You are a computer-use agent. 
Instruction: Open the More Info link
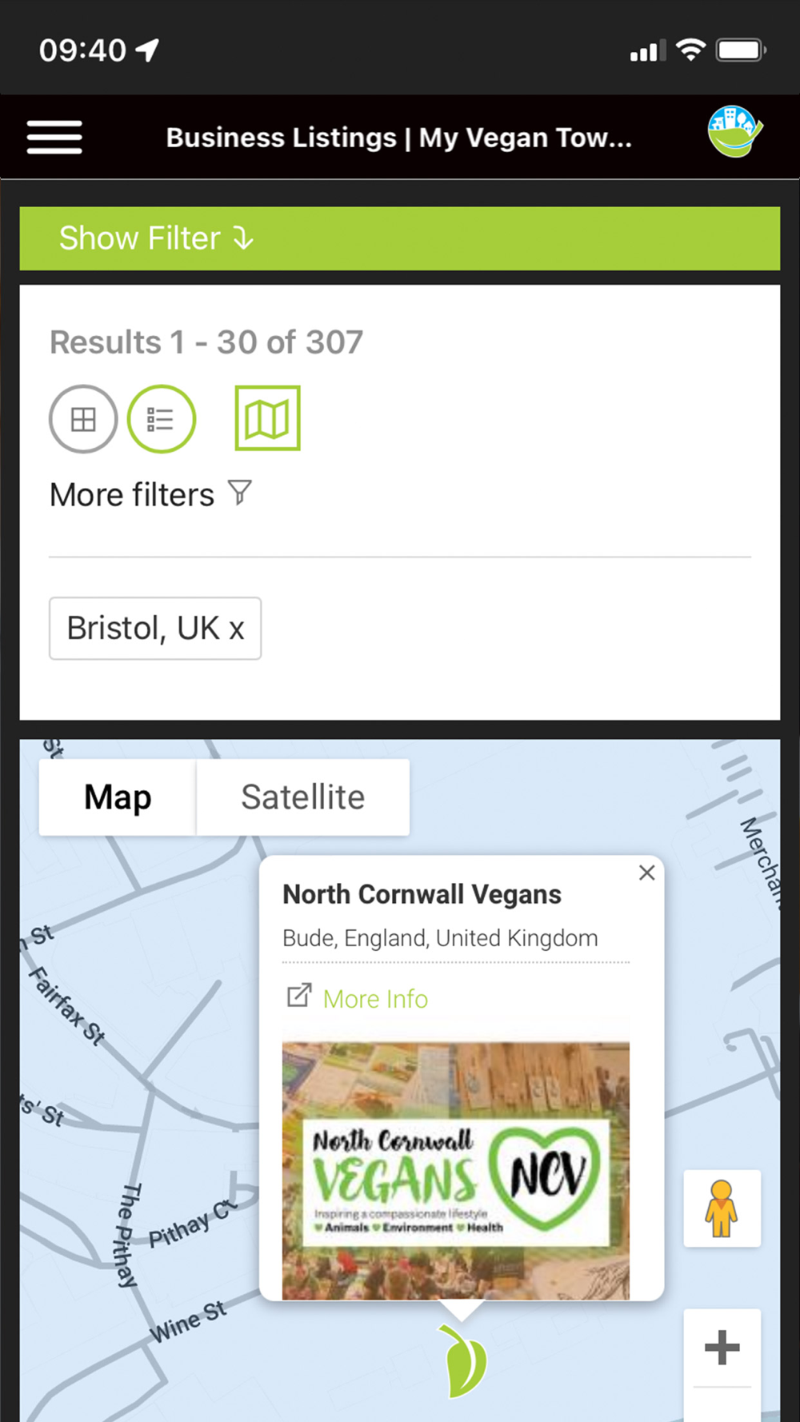tap(375, 999)
